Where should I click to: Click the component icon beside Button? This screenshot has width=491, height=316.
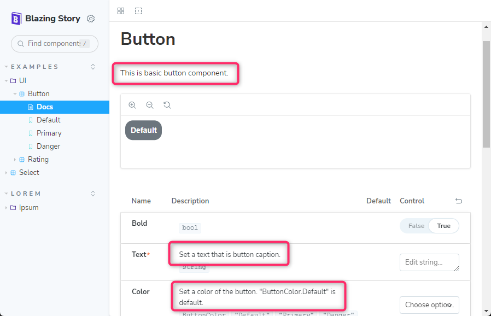[22, 94]
